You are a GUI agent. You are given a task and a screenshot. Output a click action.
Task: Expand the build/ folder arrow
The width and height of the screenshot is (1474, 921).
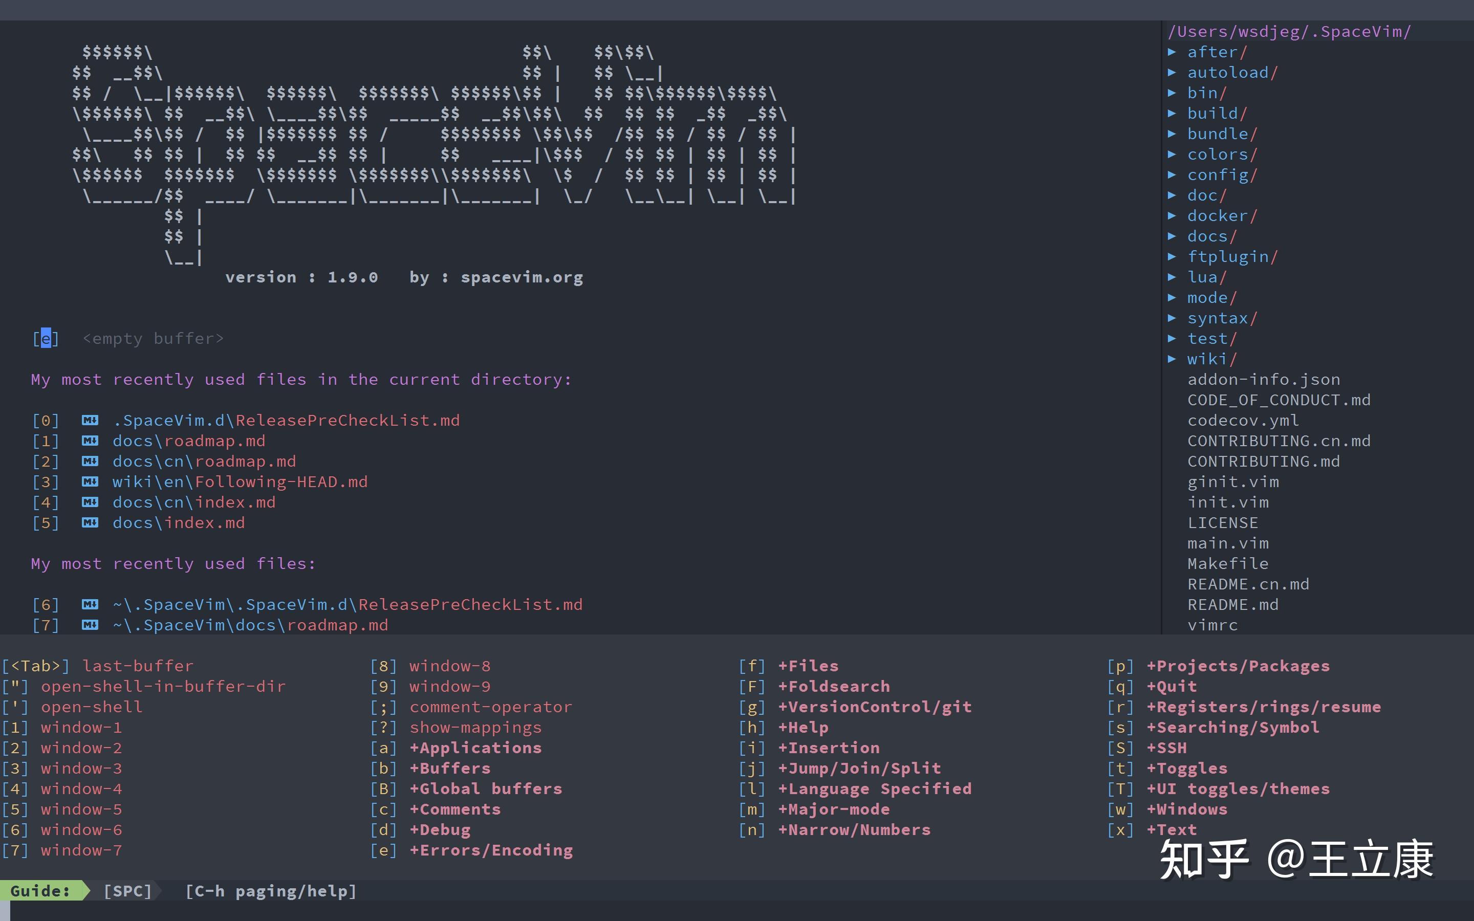click(1172, 113)
